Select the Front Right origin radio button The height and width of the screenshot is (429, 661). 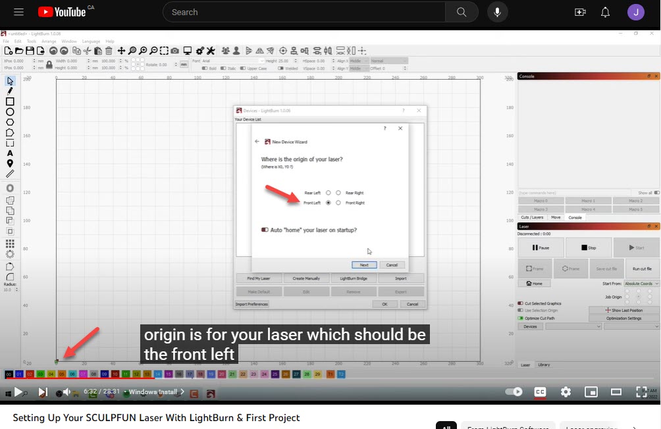pos(338,203)
